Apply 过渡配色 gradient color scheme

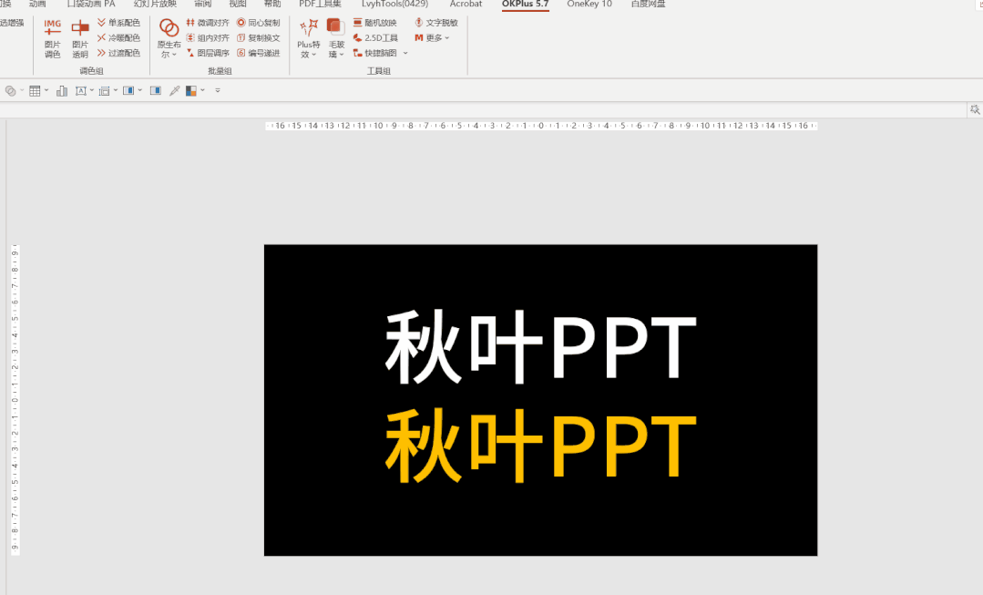(118, 53)
